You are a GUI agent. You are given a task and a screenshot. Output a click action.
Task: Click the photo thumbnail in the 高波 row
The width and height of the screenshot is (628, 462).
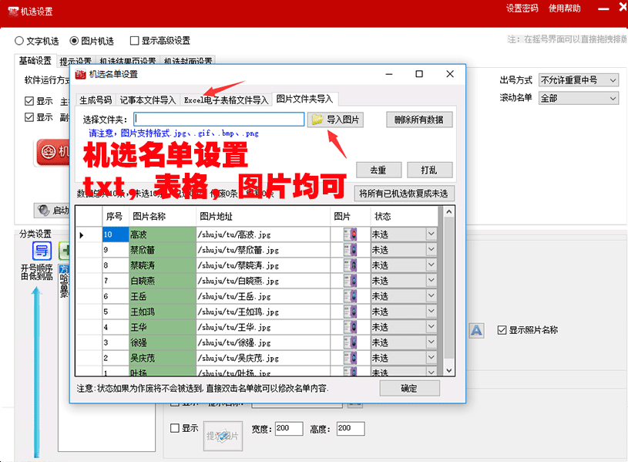tap(349, 234)
